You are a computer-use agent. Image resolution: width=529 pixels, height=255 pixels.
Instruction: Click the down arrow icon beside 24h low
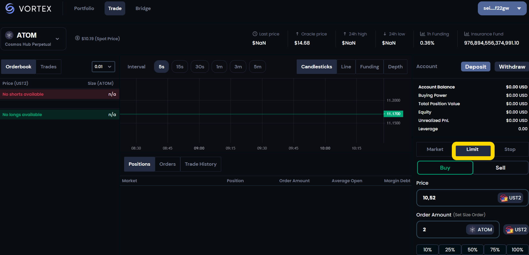point(385,34)
